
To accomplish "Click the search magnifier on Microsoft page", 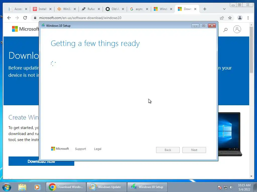I will coord(225,30).
